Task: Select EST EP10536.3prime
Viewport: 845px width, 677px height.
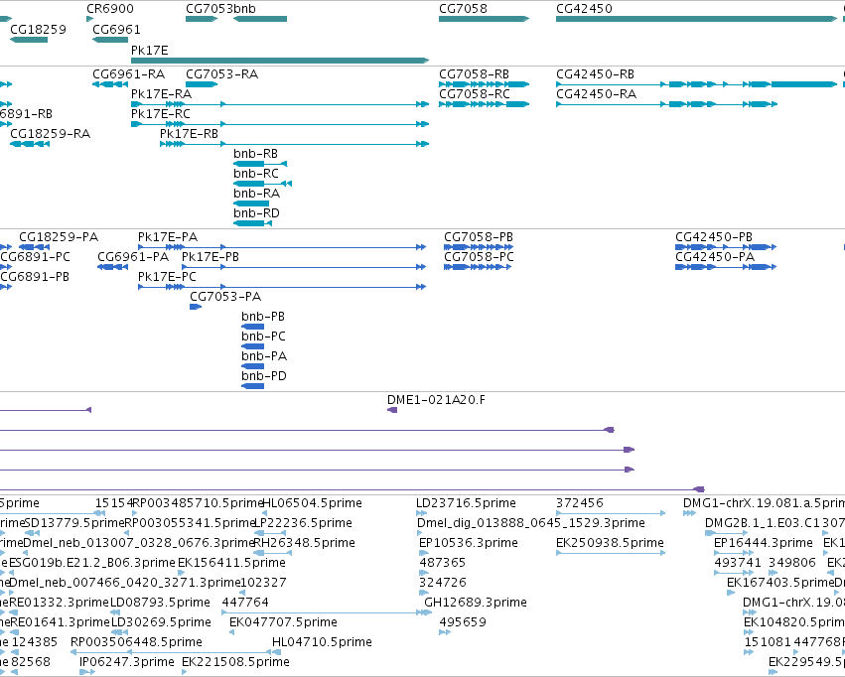Action: pos(424,553)
